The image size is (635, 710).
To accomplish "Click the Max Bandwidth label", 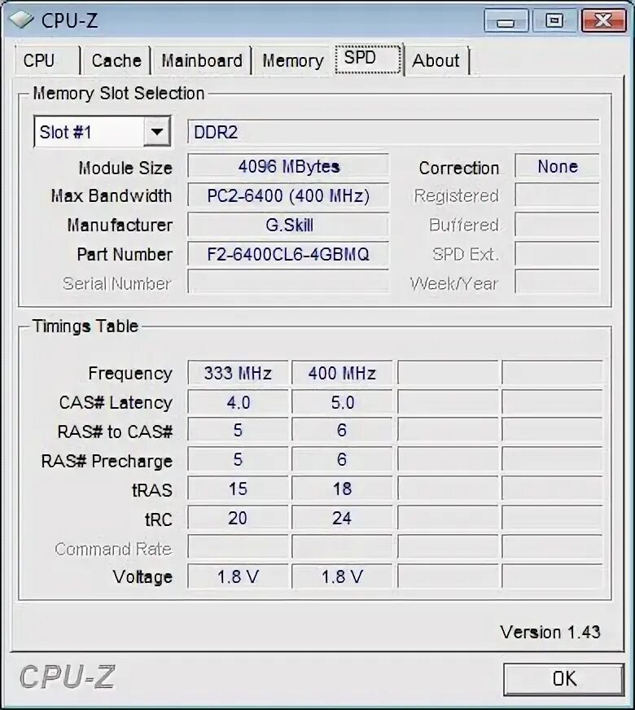I will (x=112, y=196).
